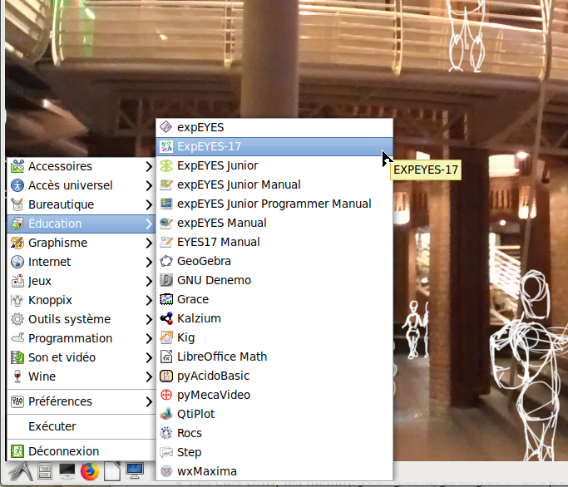The image size is (568, 487).
Task: Expand the Graphisme submenu arrow
Action: pos(148,243)
